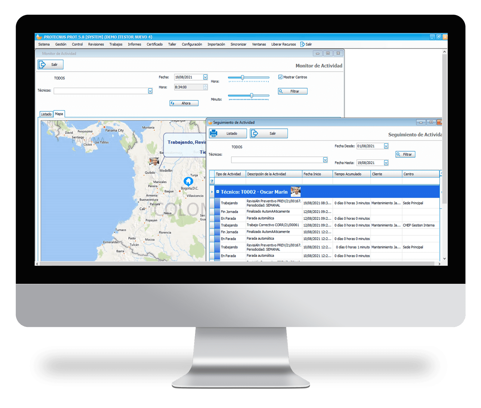Open the Revisiones menu

tap(96, 44)
